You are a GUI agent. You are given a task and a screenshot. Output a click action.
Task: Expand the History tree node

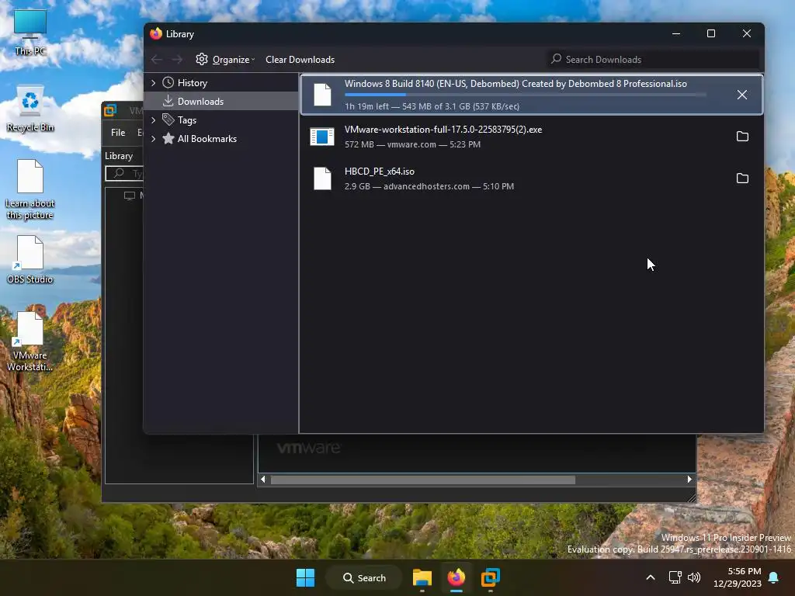pyautogui.click(x=153, y=82)
